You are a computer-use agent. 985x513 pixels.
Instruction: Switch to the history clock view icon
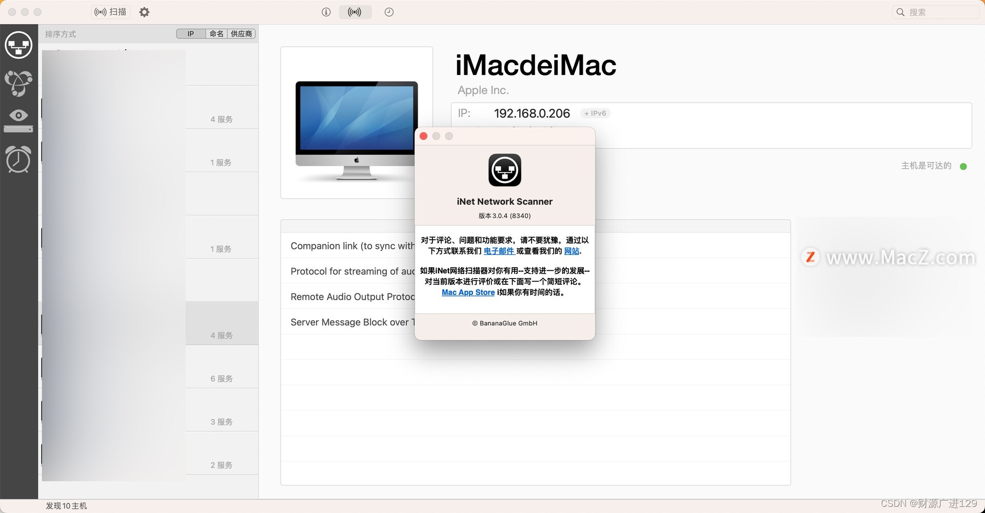tap(389, 12)
